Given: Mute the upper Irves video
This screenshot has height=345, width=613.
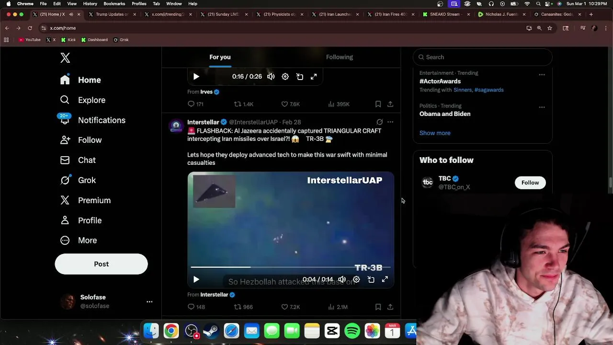Looking at the screenshot, I should (x=271, y=77).
